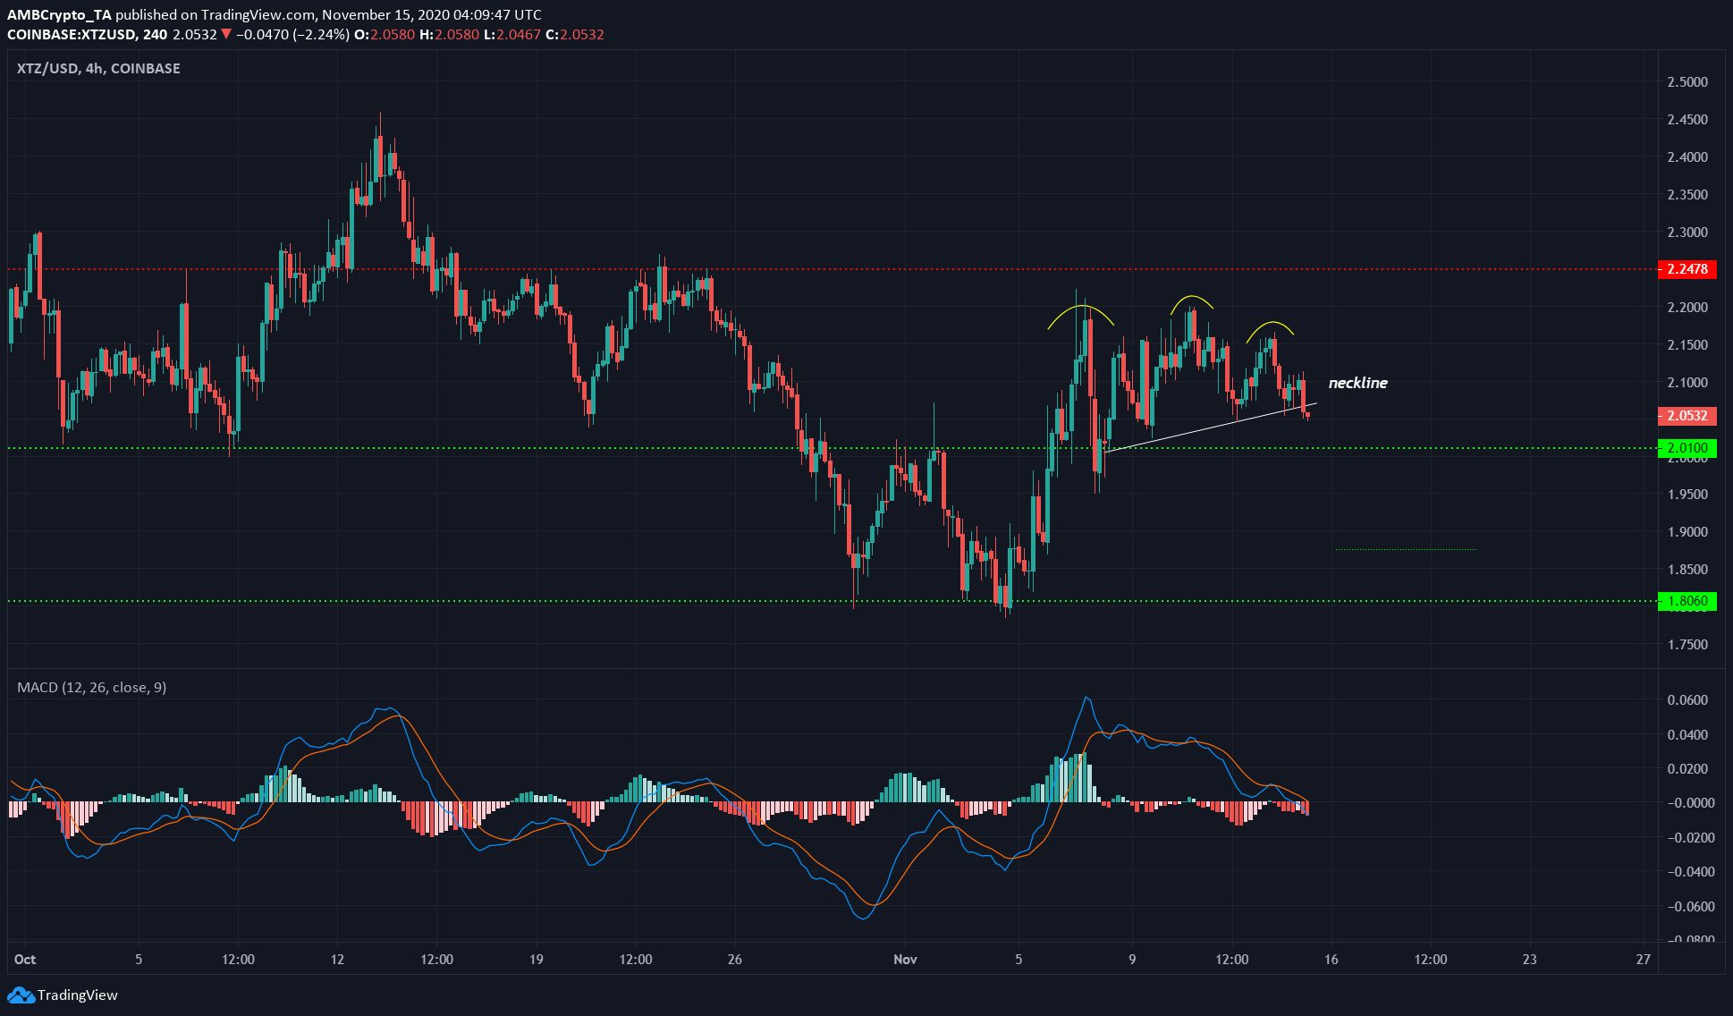Image resolution: width=1733 pixels, height=1016 pixels.
Task: Click the Oct date label on time axis
Action: (x=25, y=960)
